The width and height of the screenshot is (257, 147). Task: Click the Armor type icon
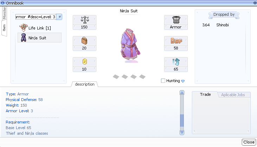pyautogui.click(x=176, y=20)
